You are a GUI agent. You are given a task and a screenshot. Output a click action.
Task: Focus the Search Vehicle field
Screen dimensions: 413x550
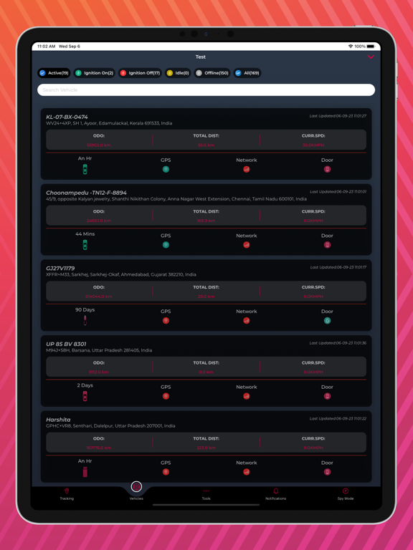point(206,90)
